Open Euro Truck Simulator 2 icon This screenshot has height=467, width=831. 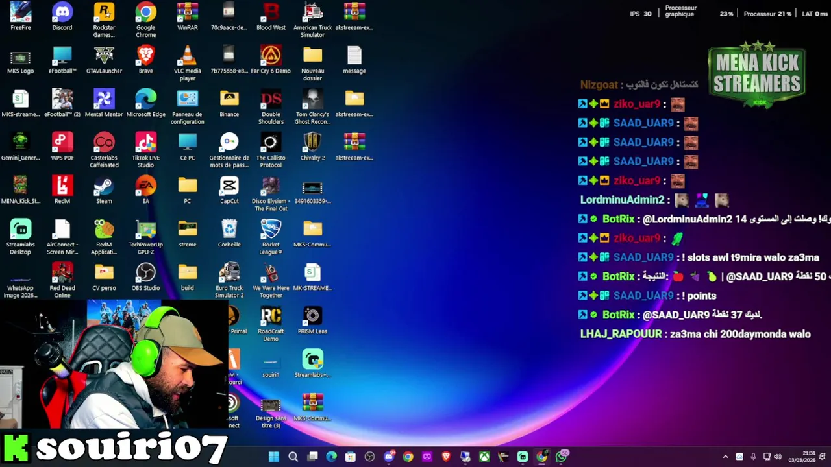[229, 280]
